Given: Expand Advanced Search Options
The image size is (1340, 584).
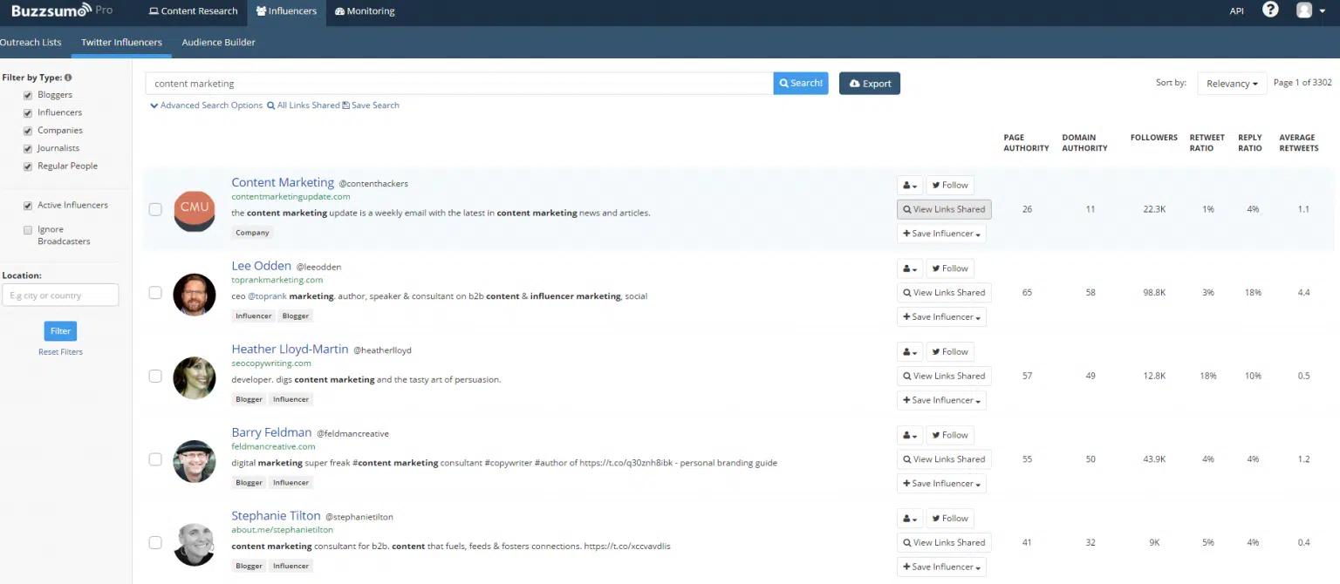Looking at the screenshot, I should (x=207, y=105).
